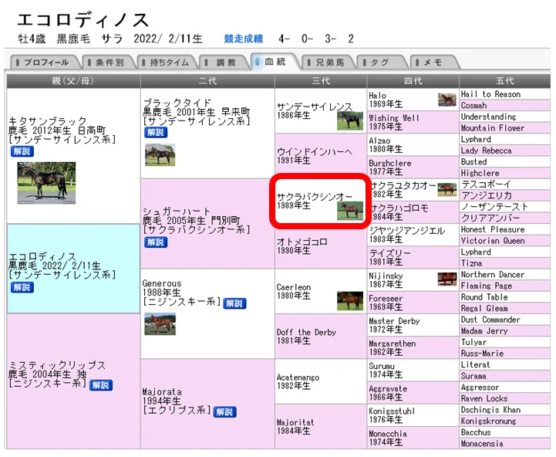The height and width of the screenshot is (457, 556).
Task: Switch to the タグ tab
Action: point(382,63)
